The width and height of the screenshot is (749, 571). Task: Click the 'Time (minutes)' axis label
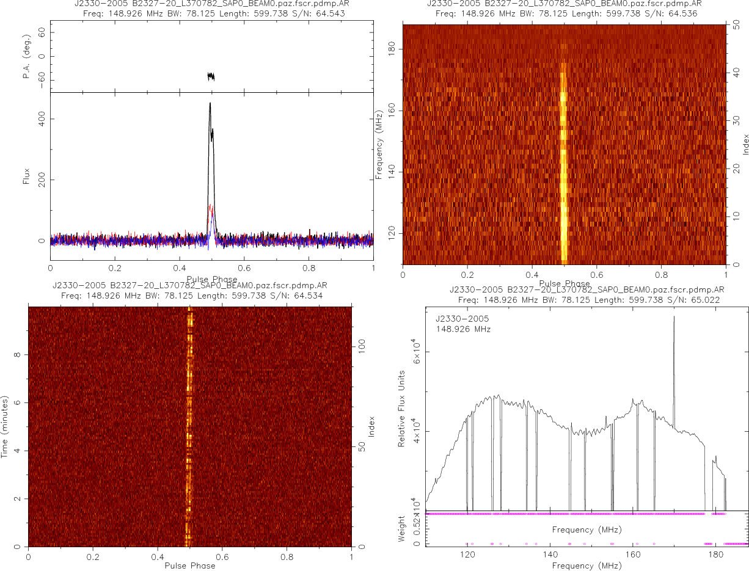(5, 426)
